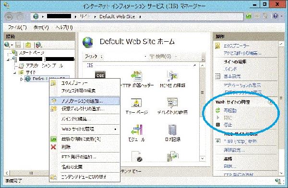Collapse the サイト tree node
This screenshot has height=188, width=288.
(x=15, y=72)
